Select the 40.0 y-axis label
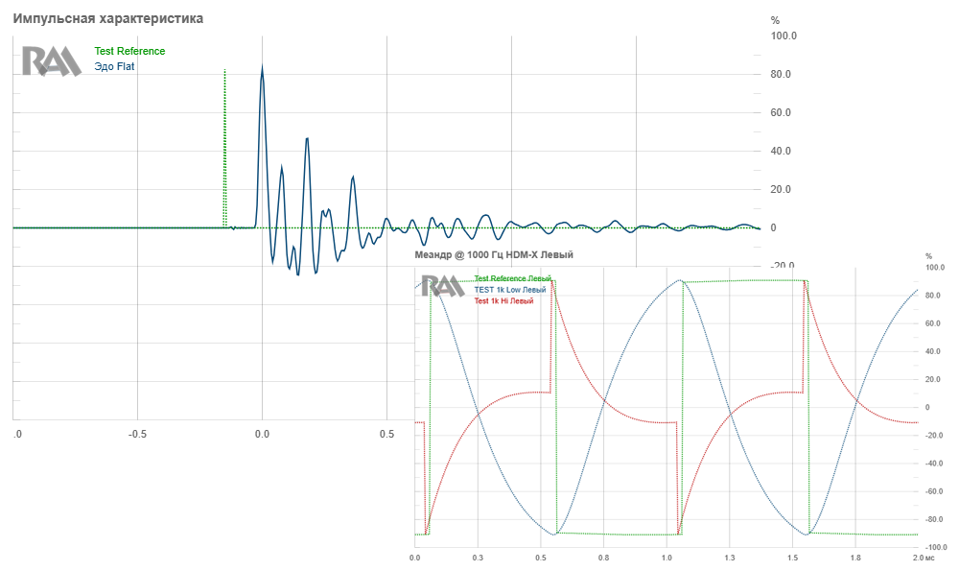 click(781, 152)
